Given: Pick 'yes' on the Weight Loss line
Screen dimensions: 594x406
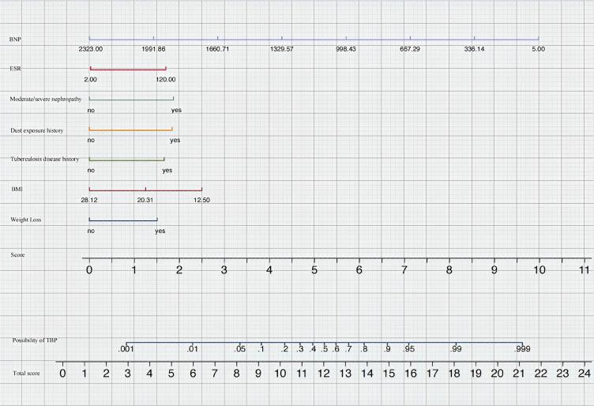Looking at the screenshot, I should click(160, 231).
